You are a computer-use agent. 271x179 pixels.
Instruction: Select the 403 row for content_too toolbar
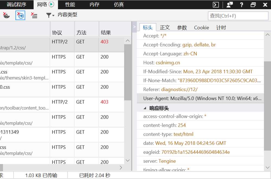tap(62, 105)
